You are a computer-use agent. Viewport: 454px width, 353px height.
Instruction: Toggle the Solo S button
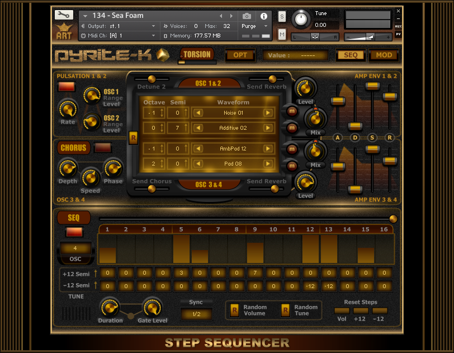(x=282, y=17)
